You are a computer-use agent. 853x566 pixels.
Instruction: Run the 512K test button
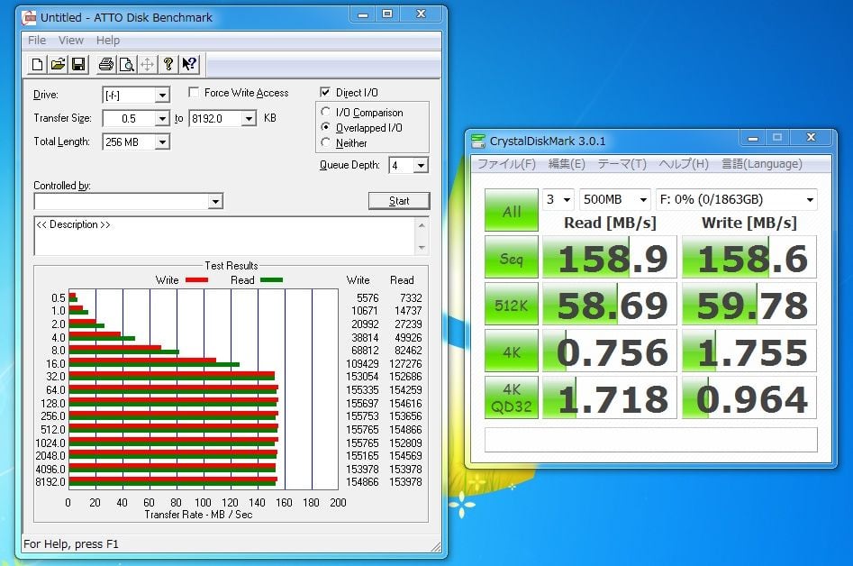512,305
